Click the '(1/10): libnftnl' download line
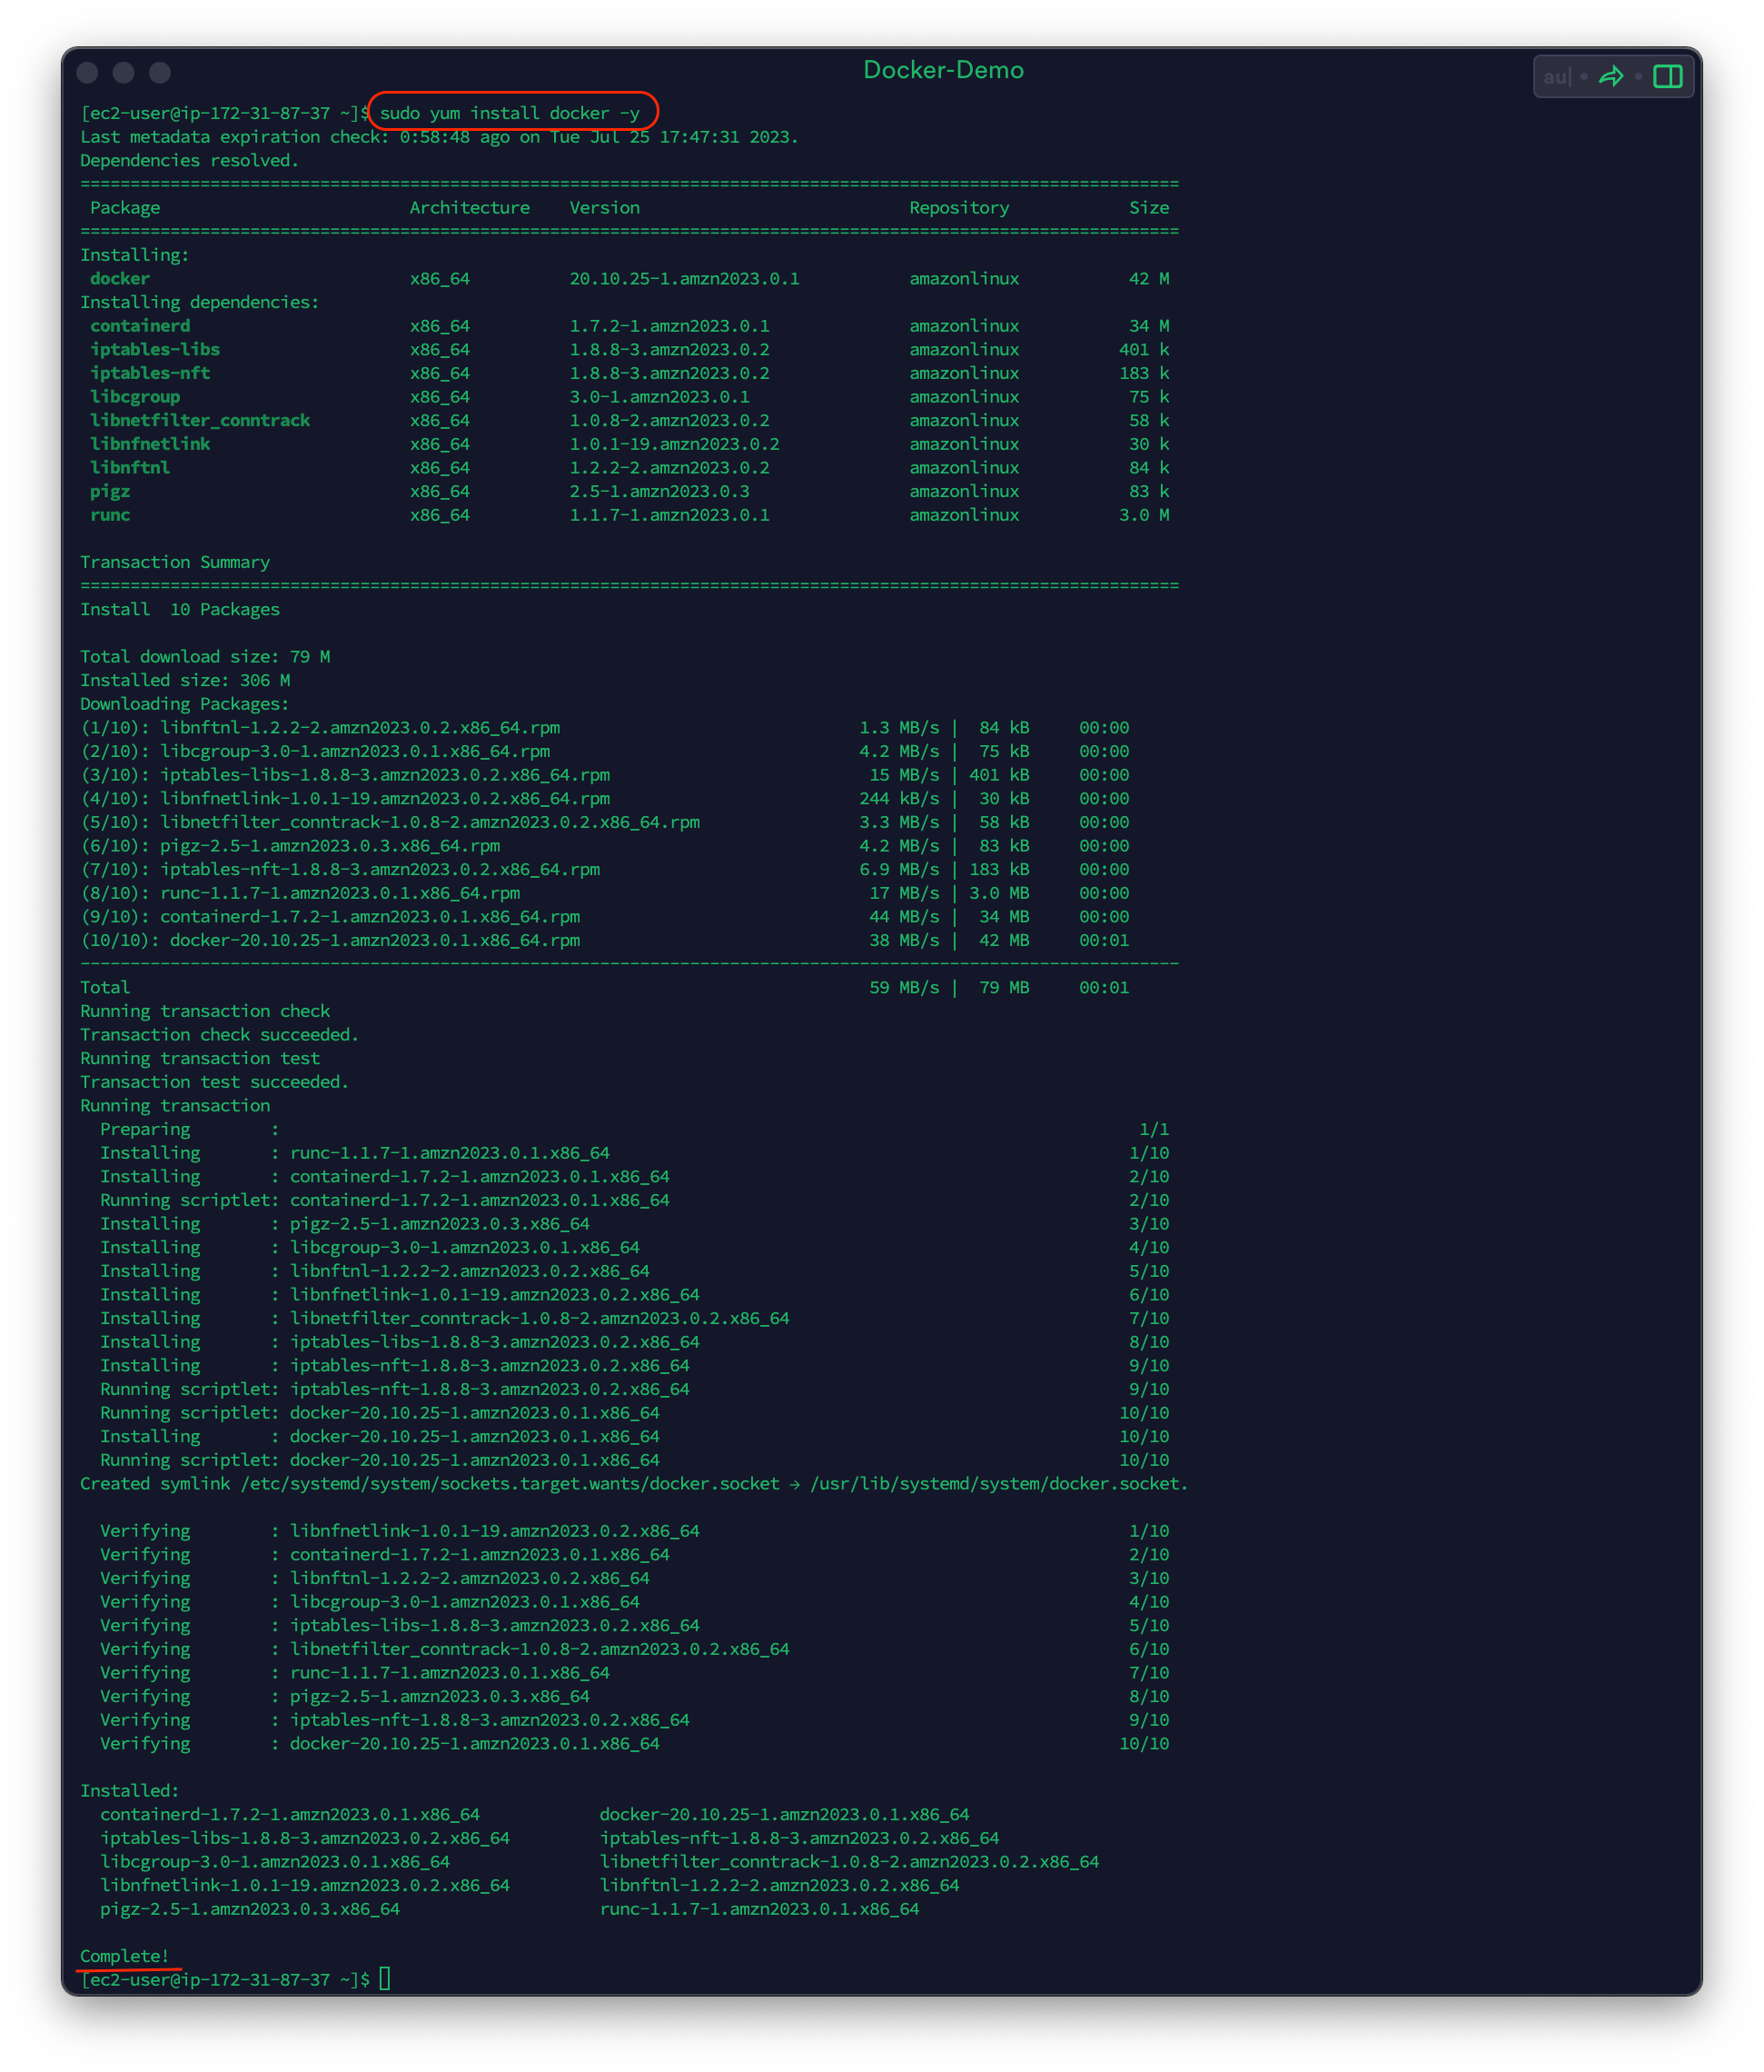This screenshot has height=2072, width=1764. tap(605, 728)
